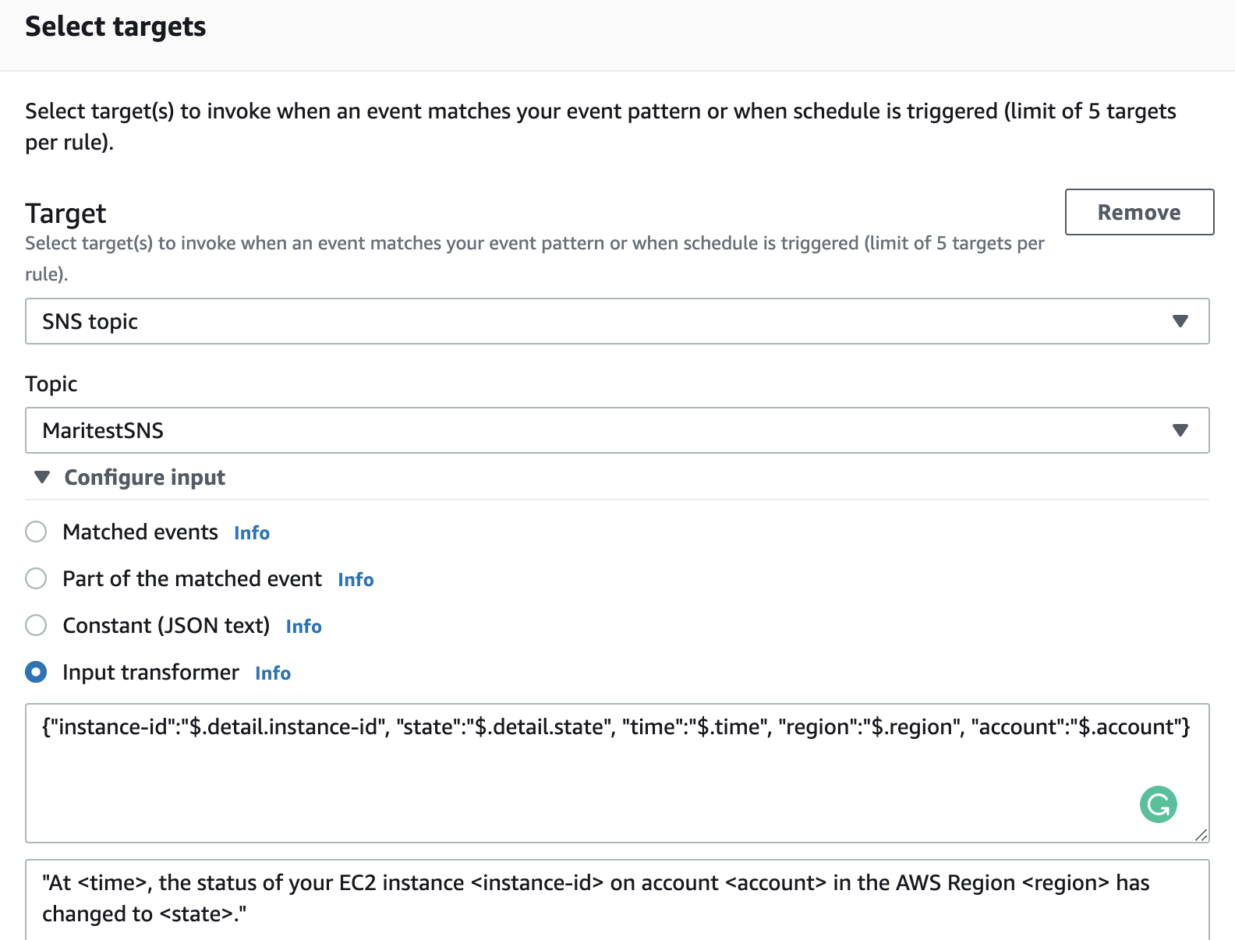Viewport: 1235px width, 940px height.
Task: Click the Configure input section heading text
Action: tap(144, 477)
